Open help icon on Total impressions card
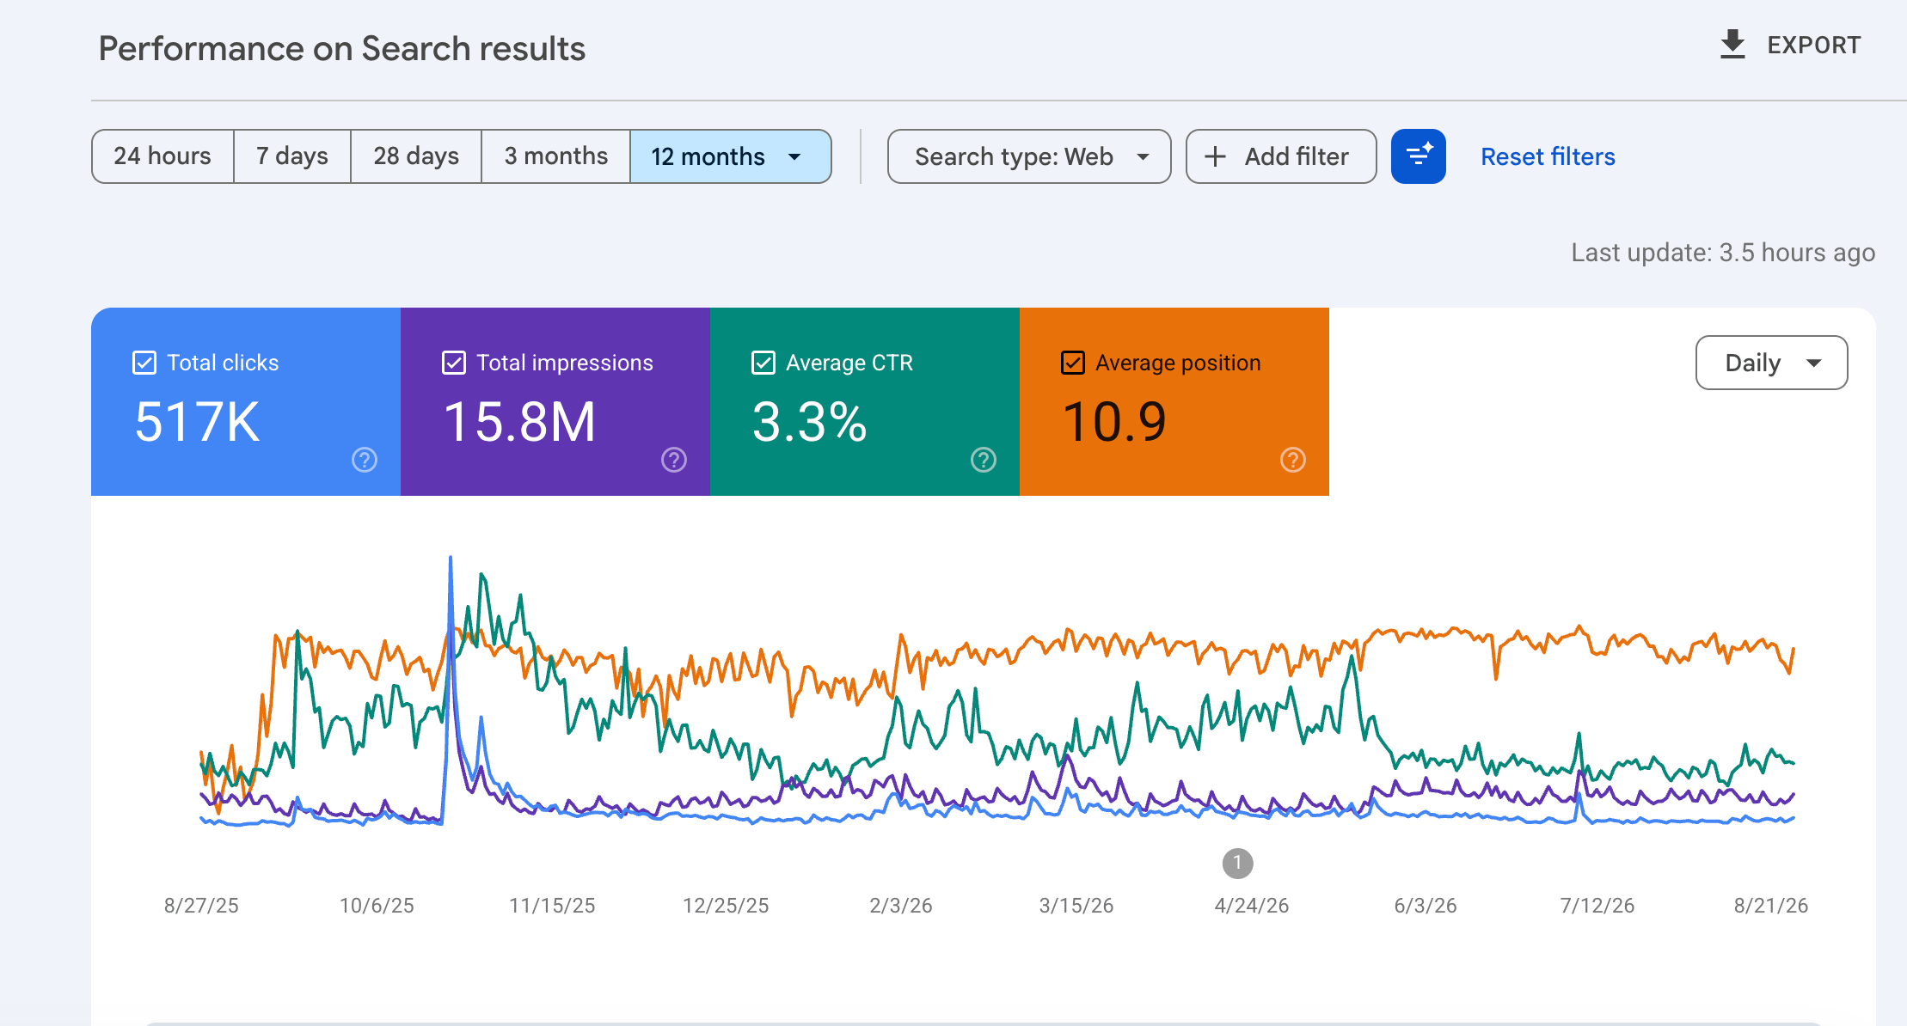 (x=674, y=460)
